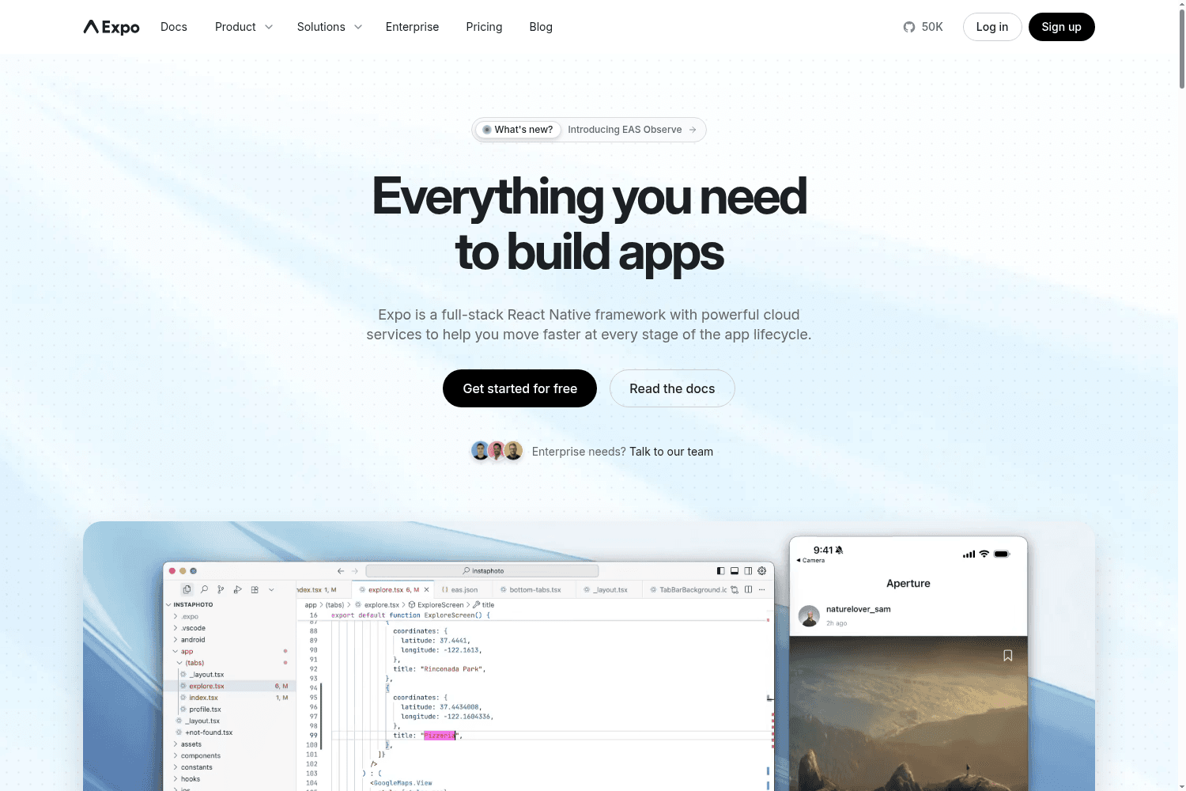
Task: Open the Source Control icon in the editor
Action: click(x=221, y=589)
